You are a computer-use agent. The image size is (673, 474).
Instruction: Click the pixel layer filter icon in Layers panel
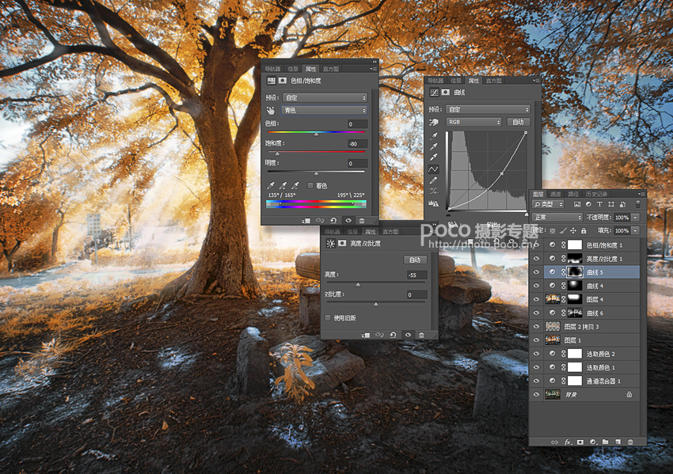click(577, 204)
